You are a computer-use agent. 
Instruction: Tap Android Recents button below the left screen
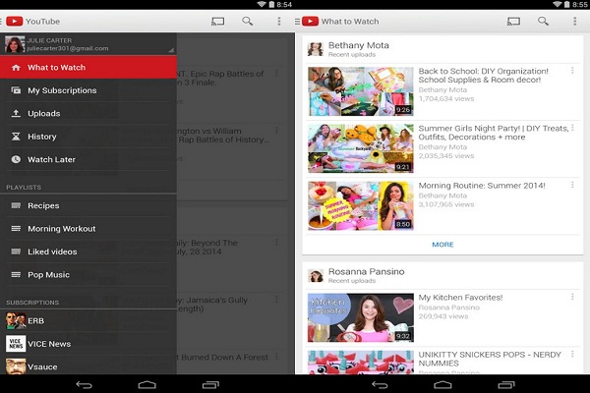[x=210, y=385]
